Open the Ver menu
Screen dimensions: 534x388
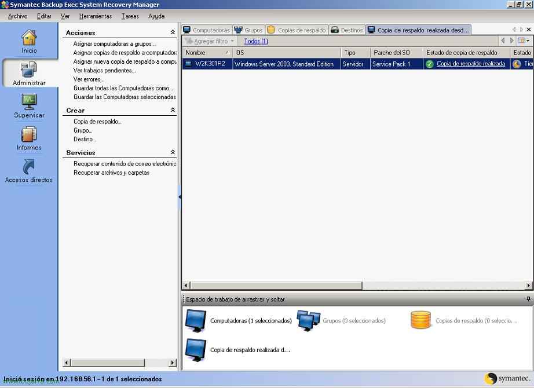[65, 16]
